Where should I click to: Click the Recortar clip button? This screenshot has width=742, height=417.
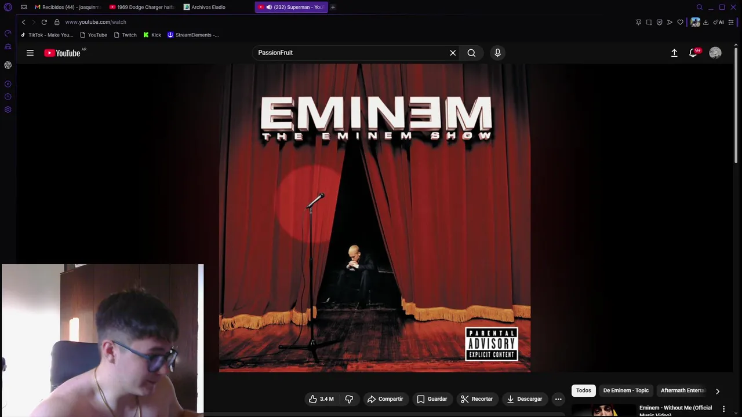(x=477, y=399)
